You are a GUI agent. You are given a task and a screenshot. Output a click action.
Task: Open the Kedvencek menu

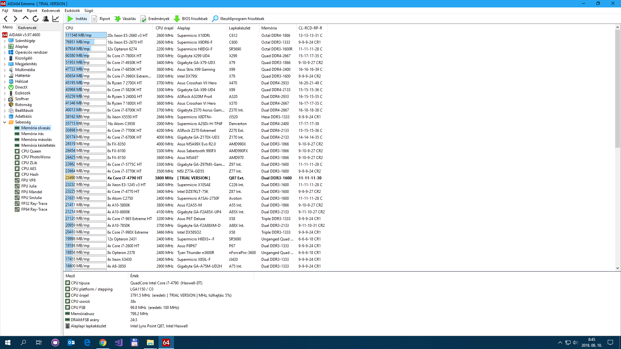click(x=51, y=11)
